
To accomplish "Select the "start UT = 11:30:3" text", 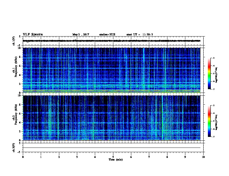I will point(140,35).
